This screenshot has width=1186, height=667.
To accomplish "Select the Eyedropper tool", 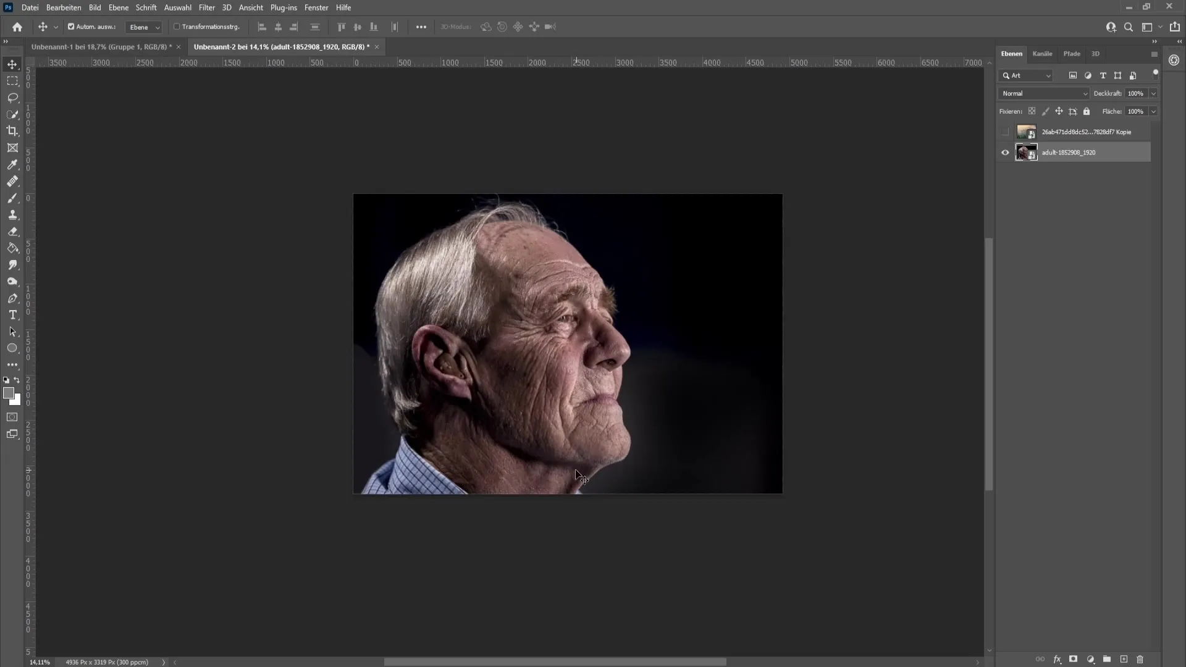I will [12, 164].
